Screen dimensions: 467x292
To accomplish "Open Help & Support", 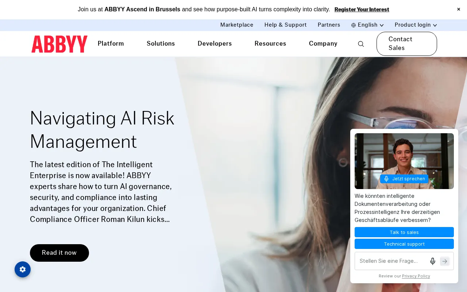I will pos(286,25).
